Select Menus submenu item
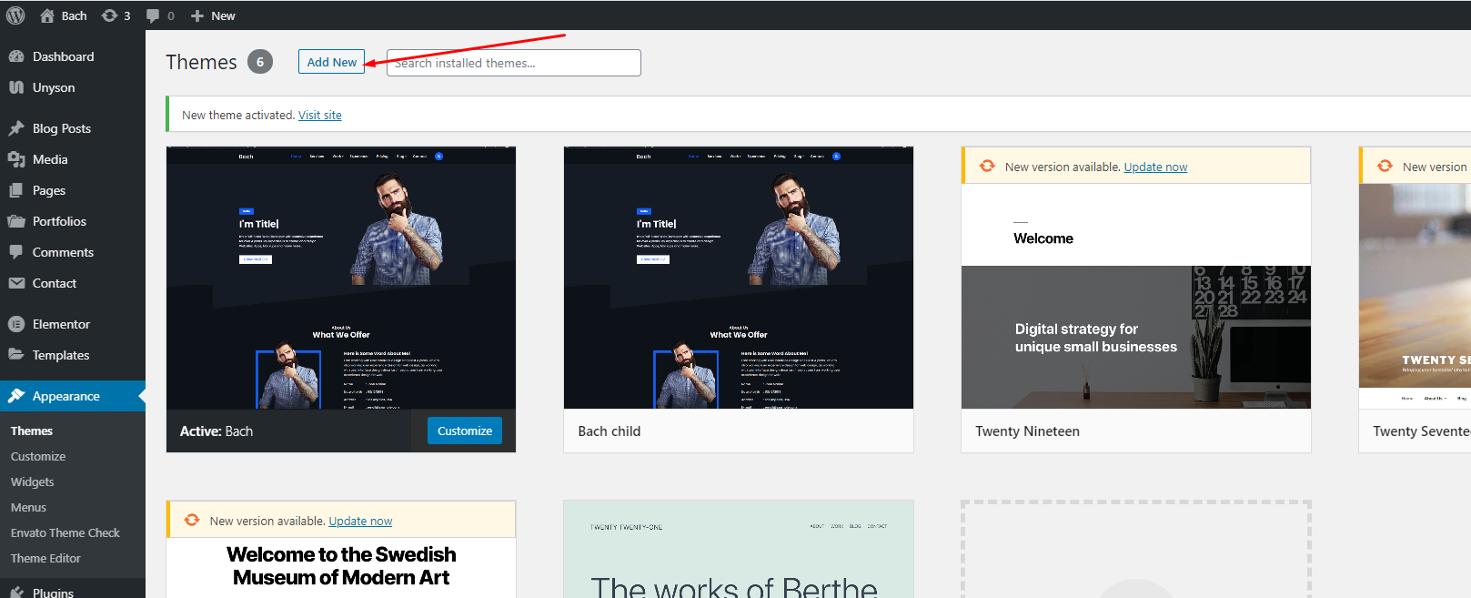This screenshot has height=598, width=1471. pos(28,507)
